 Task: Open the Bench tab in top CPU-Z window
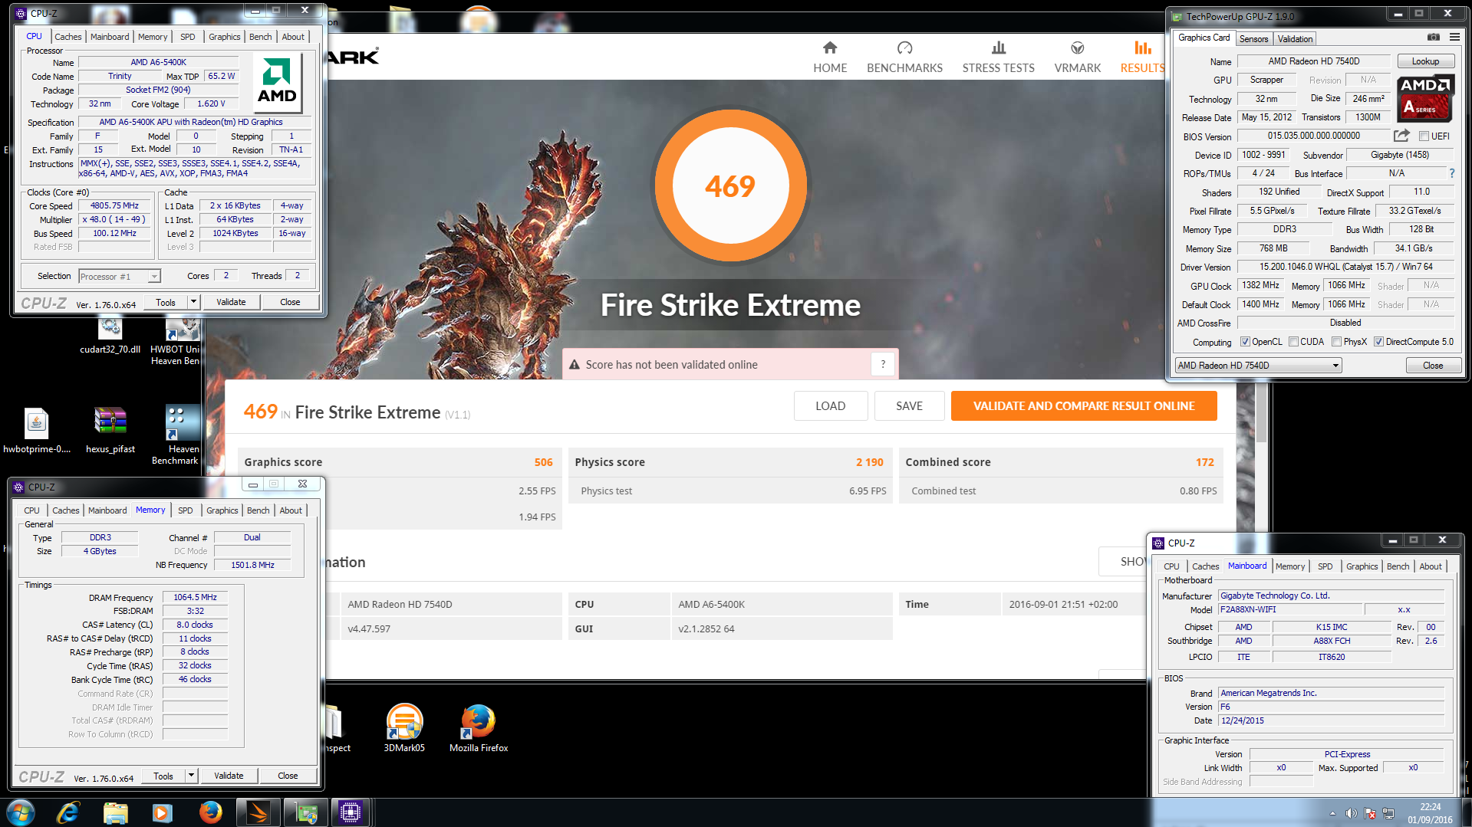261,37
